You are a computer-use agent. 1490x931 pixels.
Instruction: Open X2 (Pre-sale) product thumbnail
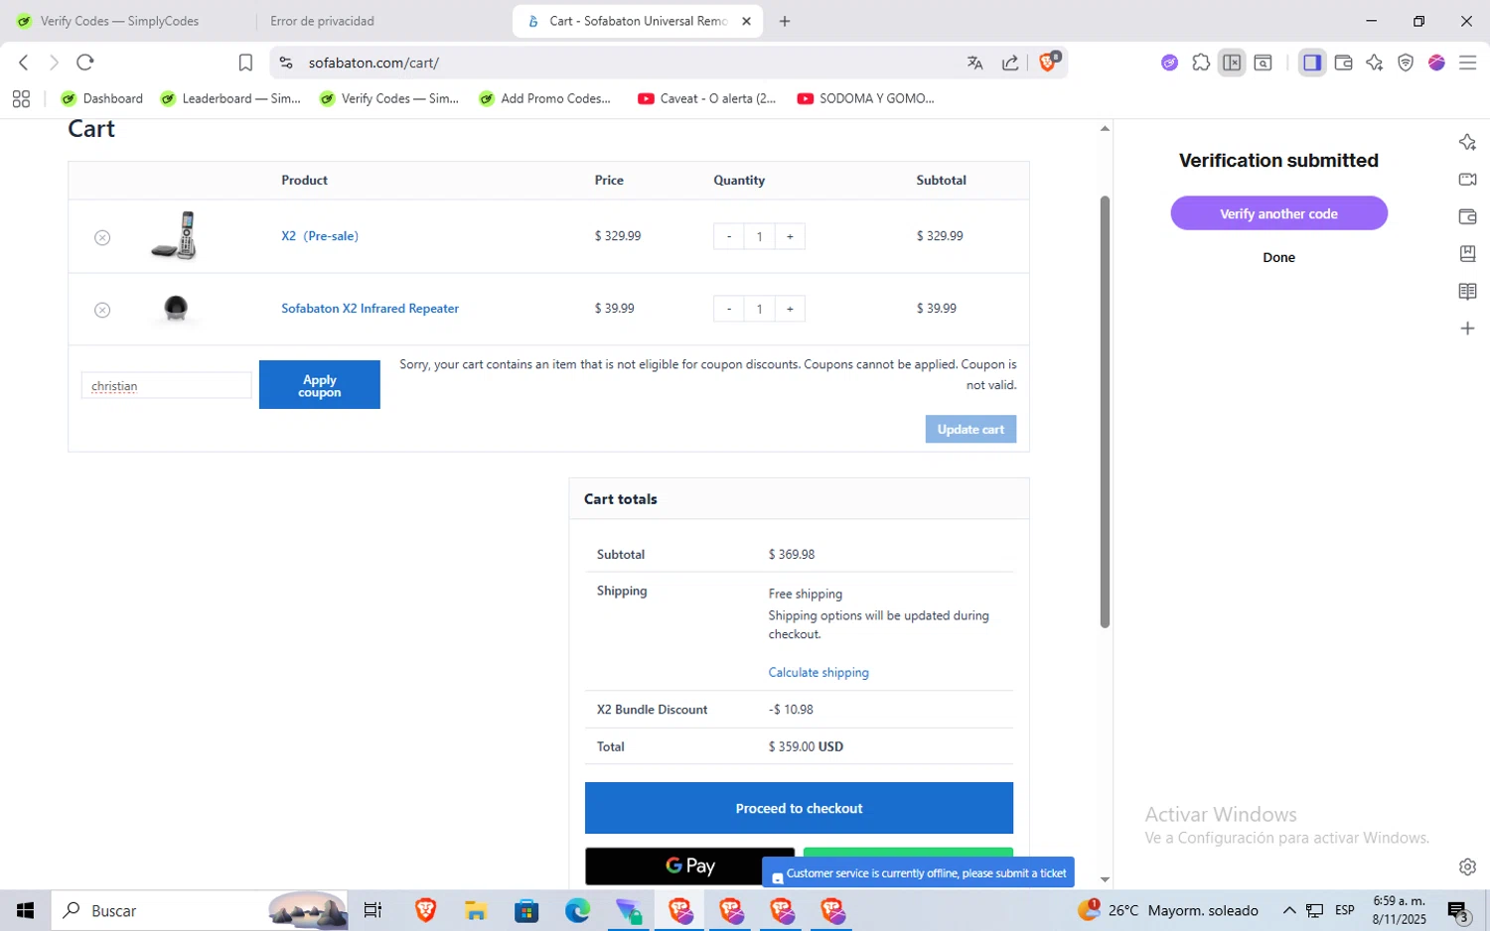coord(175,236)
